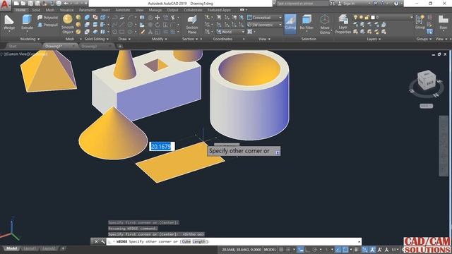This screenshot has height=254, width=452.
Task: Click the 20.1679 dynamic input field
Action: point(162,146)
